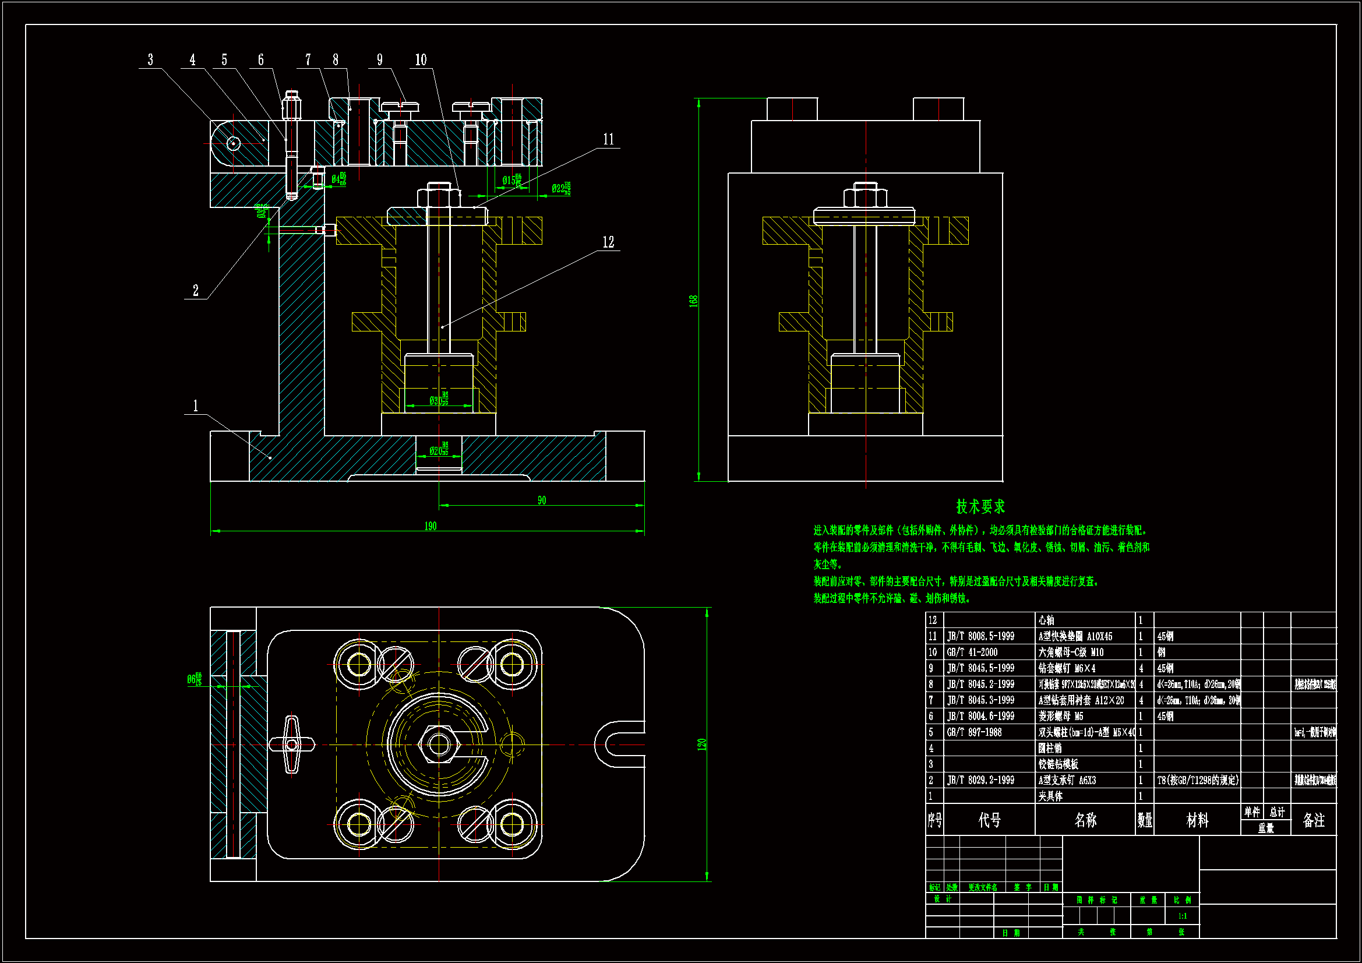Click the GB/T 41-2000 standard code cell

[x=972, y=652]
